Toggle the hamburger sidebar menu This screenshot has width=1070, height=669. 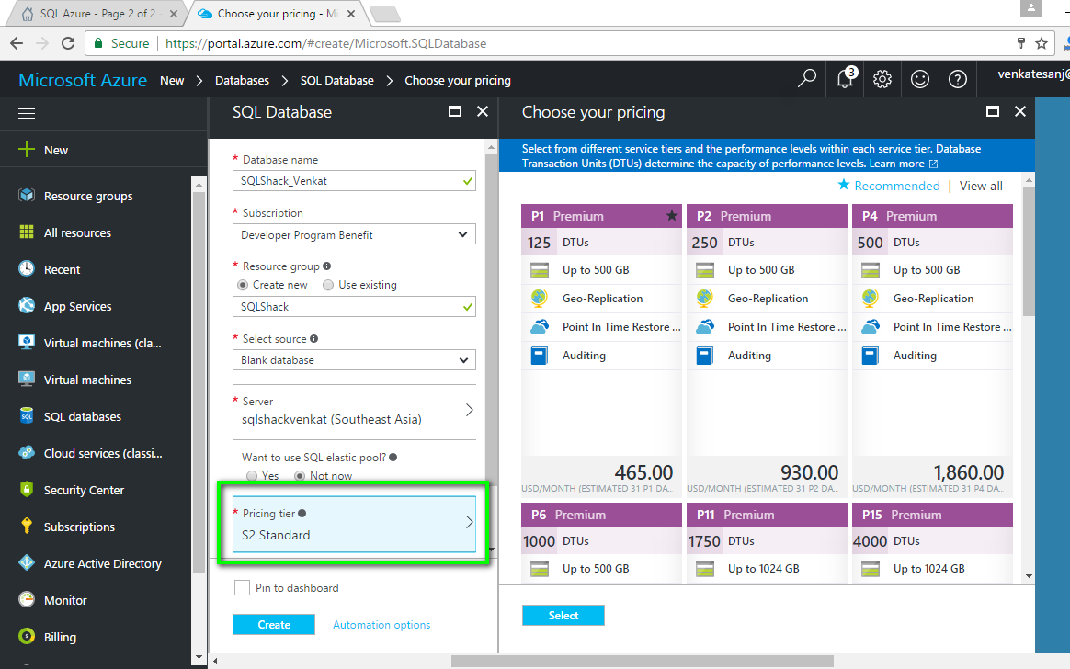[x=27, y=113]
